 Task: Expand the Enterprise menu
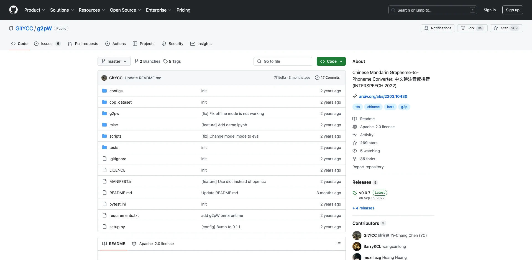pyautogui.click(x=159, y=10)
